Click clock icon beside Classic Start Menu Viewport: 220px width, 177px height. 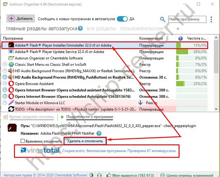5,64
